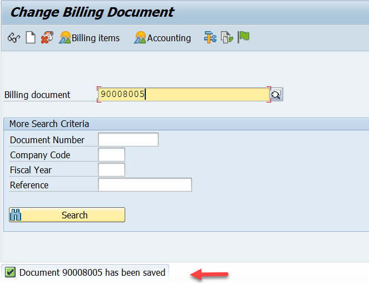Click the Display glasses icon
369x283 pixels.
14,38
